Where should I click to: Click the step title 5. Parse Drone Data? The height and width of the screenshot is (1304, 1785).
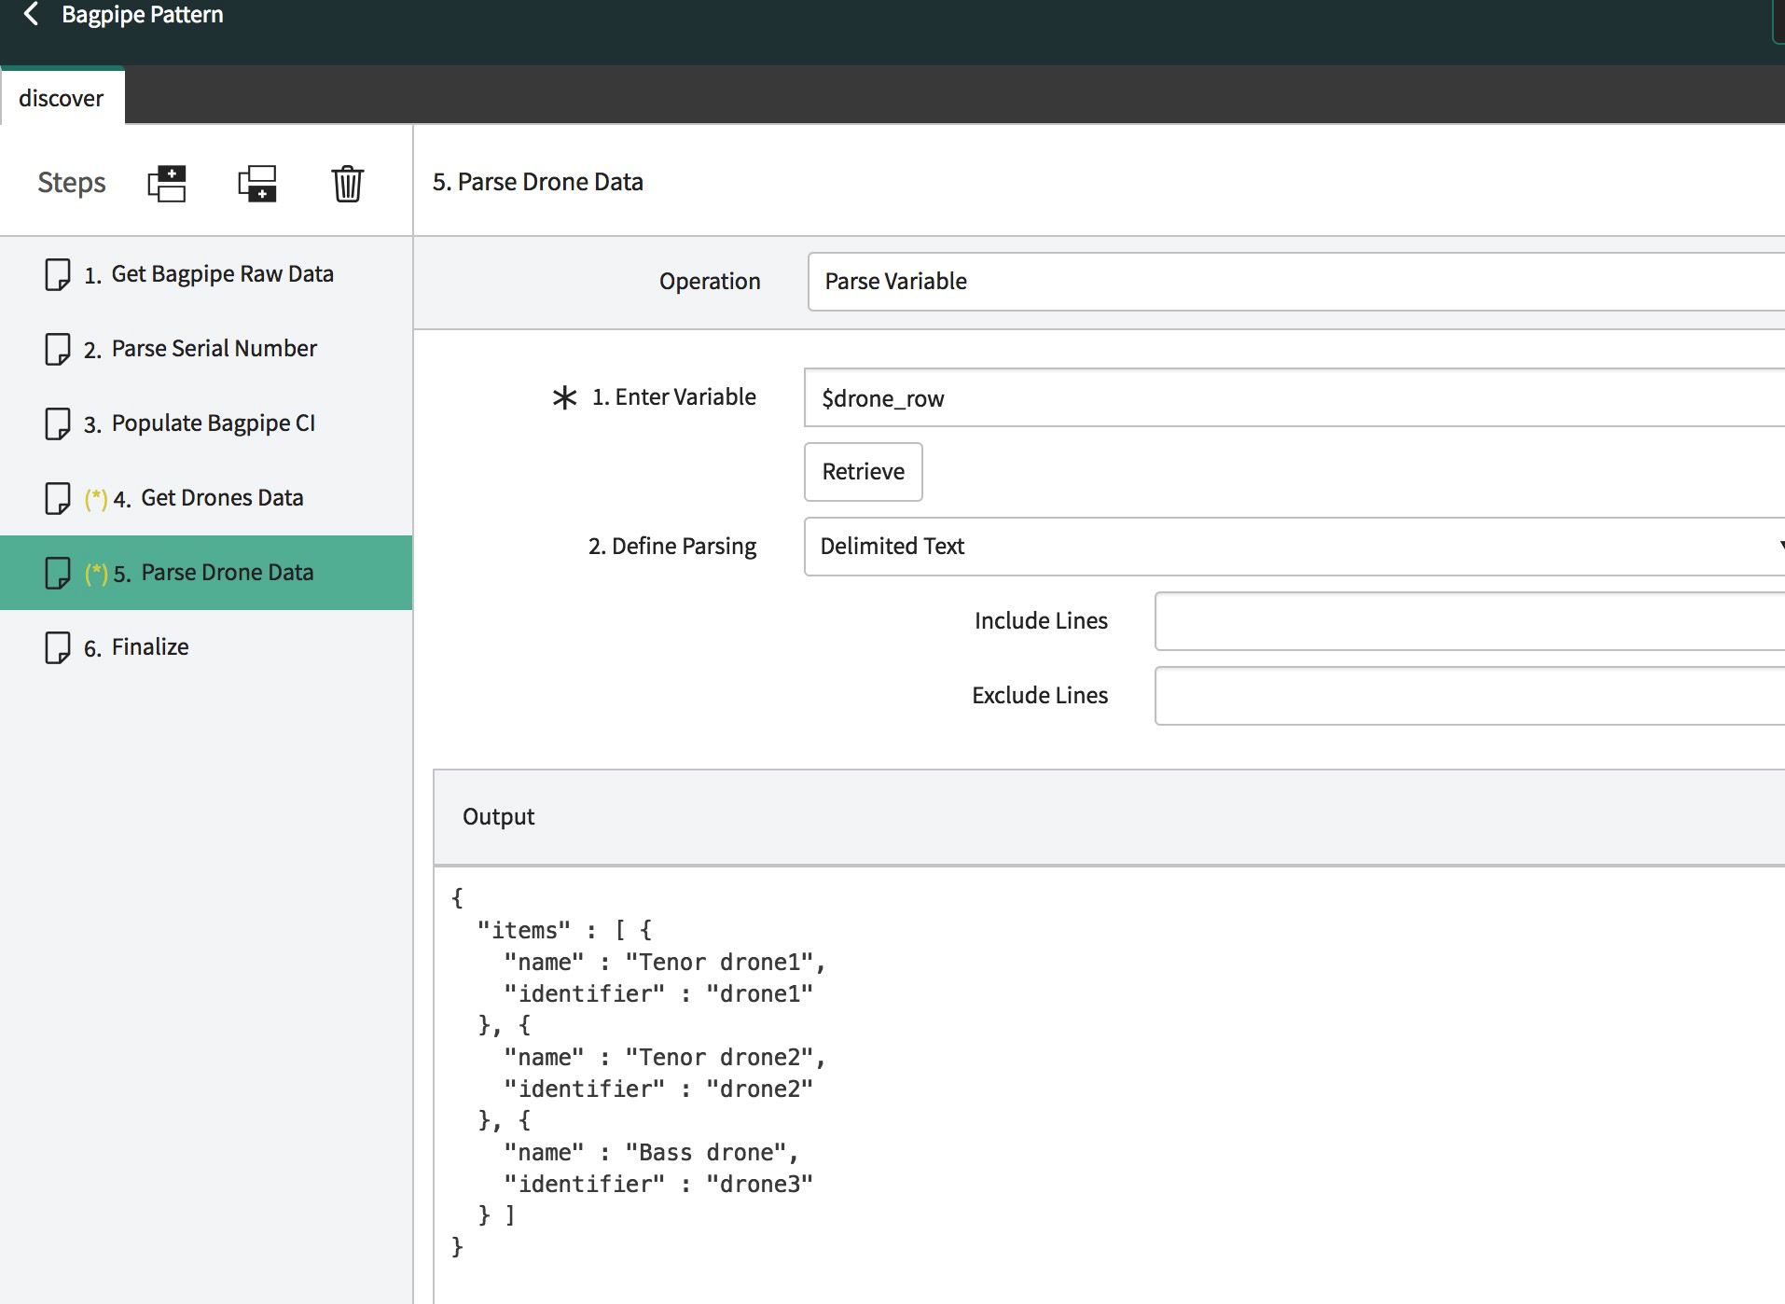click(x=538, y=182)
